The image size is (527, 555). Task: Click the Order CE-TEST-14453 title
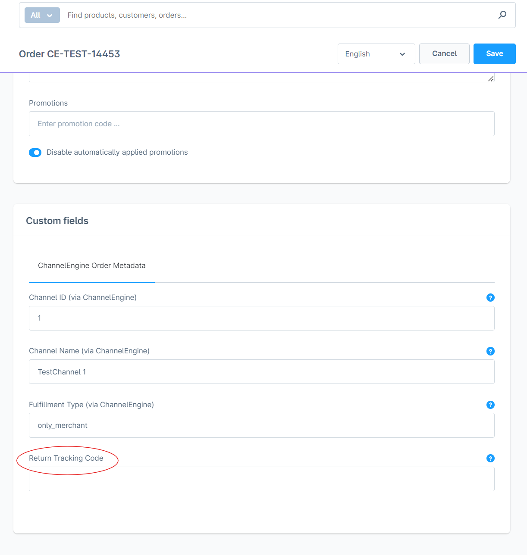point(69,54)
